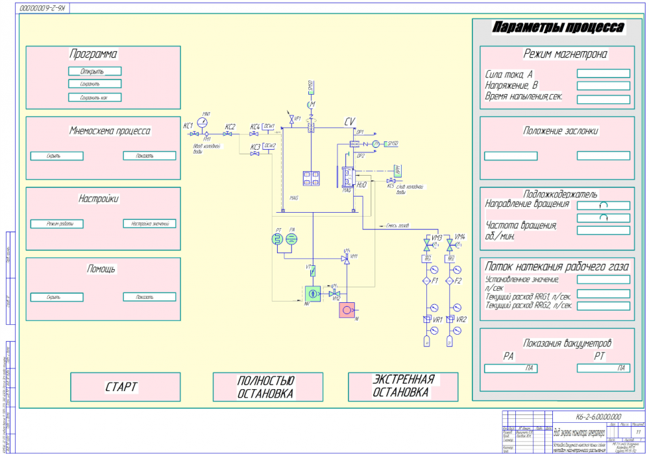Click the green turbopump NR symbol
The width and height of the screenshot is (649, 454).
pyautogui.click(x=313, y=294)
